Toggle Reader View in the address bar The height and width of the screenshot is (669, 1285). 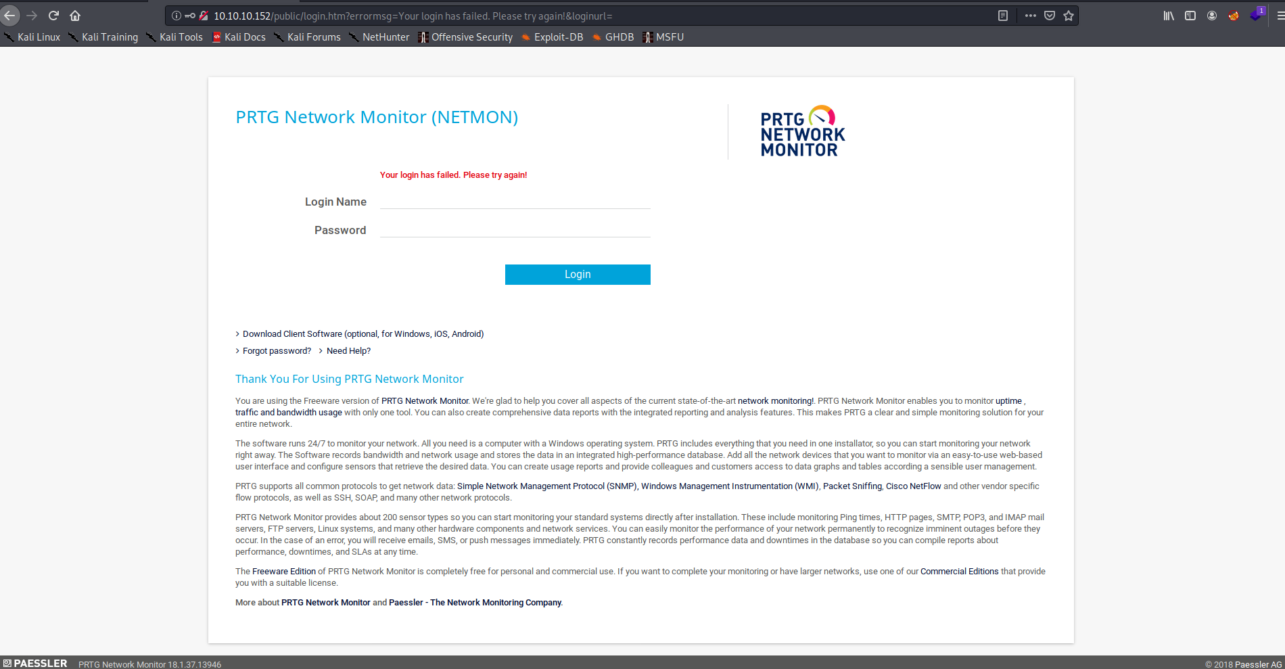[1002, 15]
